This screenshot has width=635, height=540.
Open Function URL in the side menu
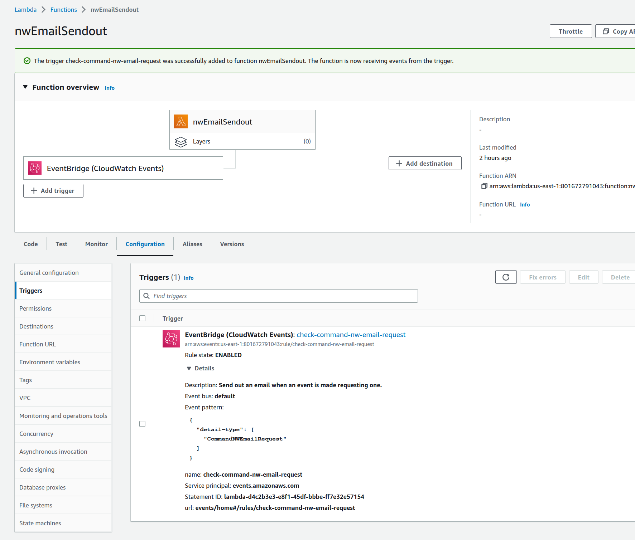coord(63,344)
